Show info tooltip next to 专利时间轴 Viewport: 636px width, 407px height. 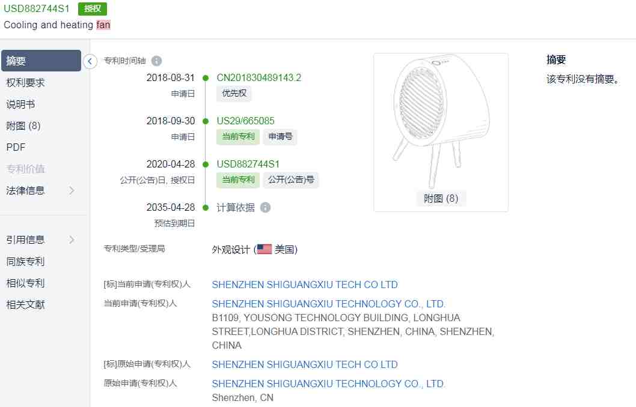pyautogui.click(x=156, y=61)
